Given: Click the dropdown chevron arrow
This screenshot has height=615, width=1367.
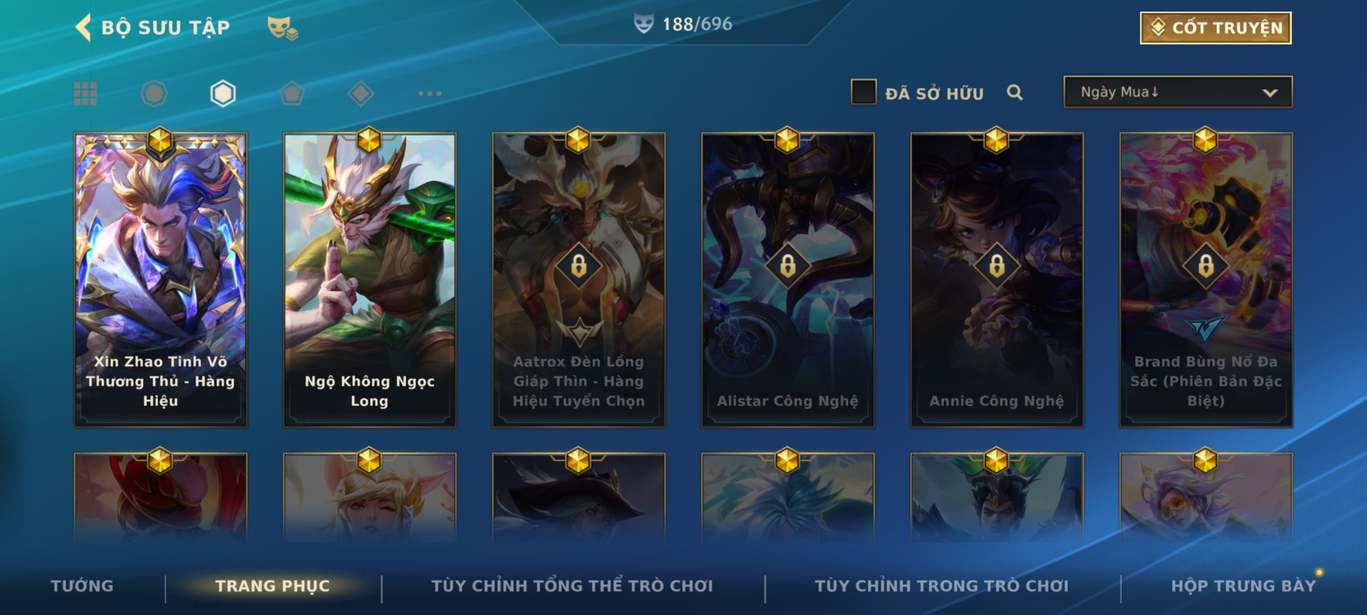Looking at the screenshot, I should point(1270,93).
